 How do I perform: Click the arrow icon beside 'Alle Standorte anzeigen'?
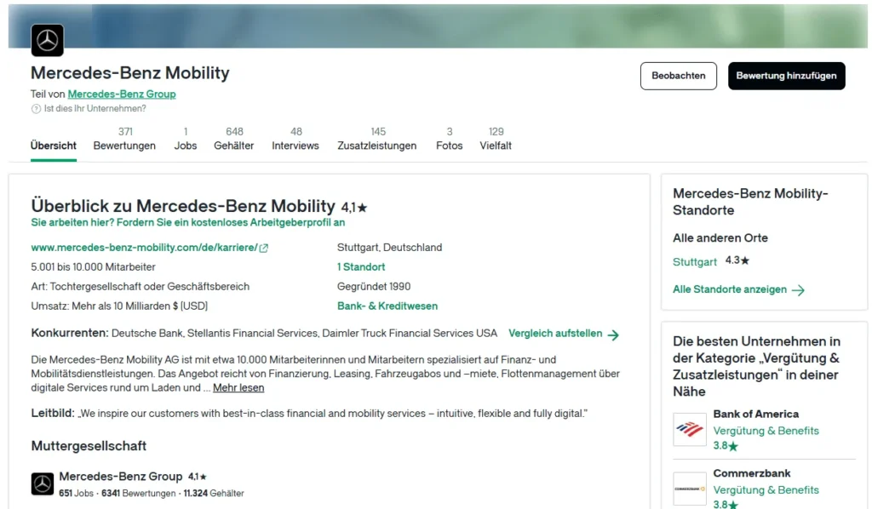click(798, 290)
